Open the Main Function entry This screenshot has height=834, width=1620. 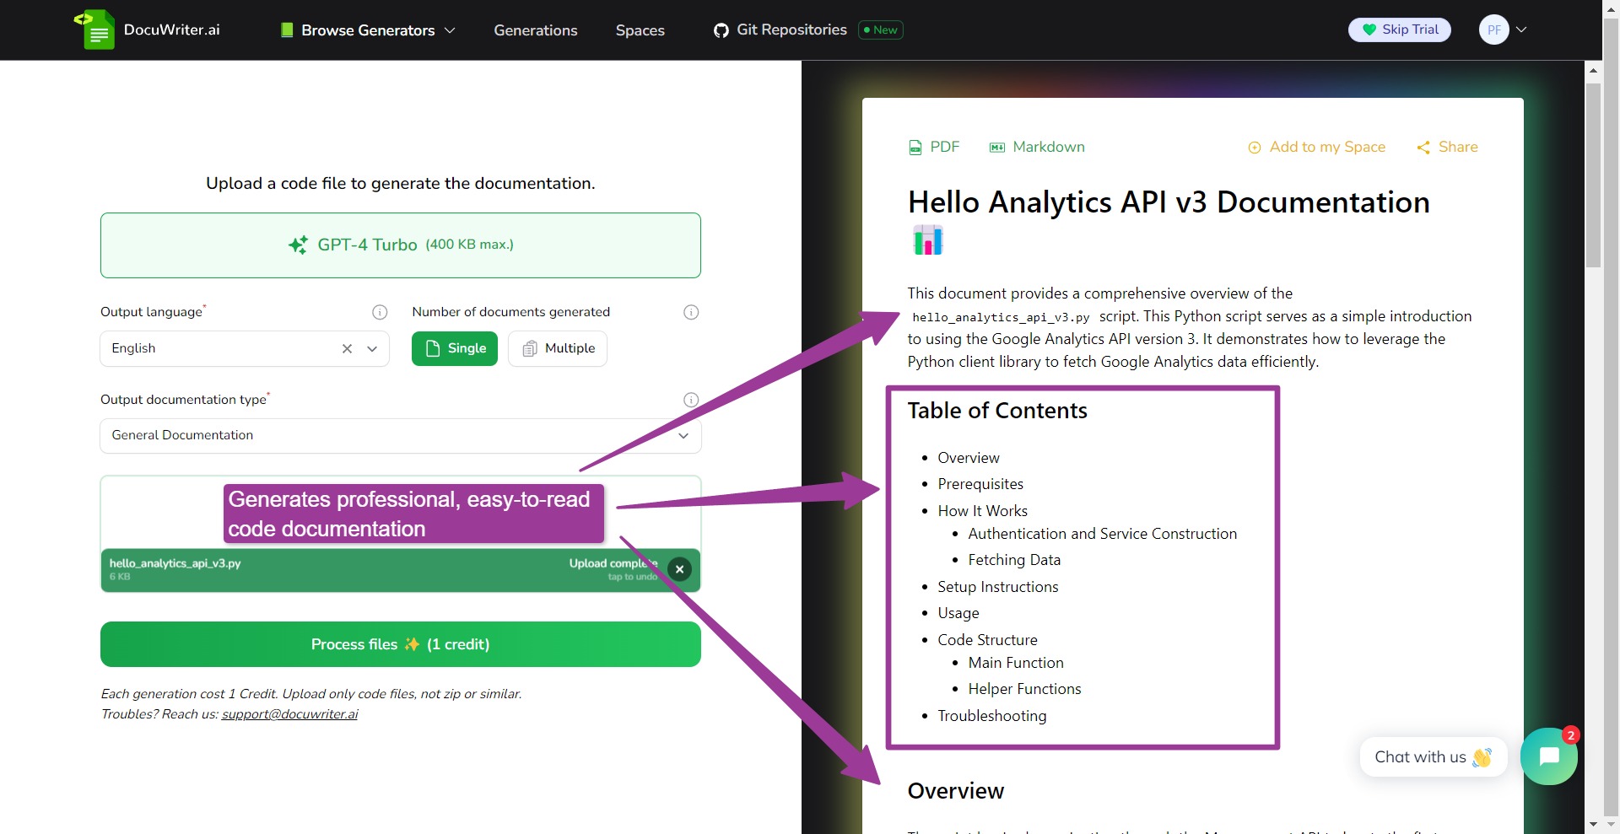pos(1016,663)
